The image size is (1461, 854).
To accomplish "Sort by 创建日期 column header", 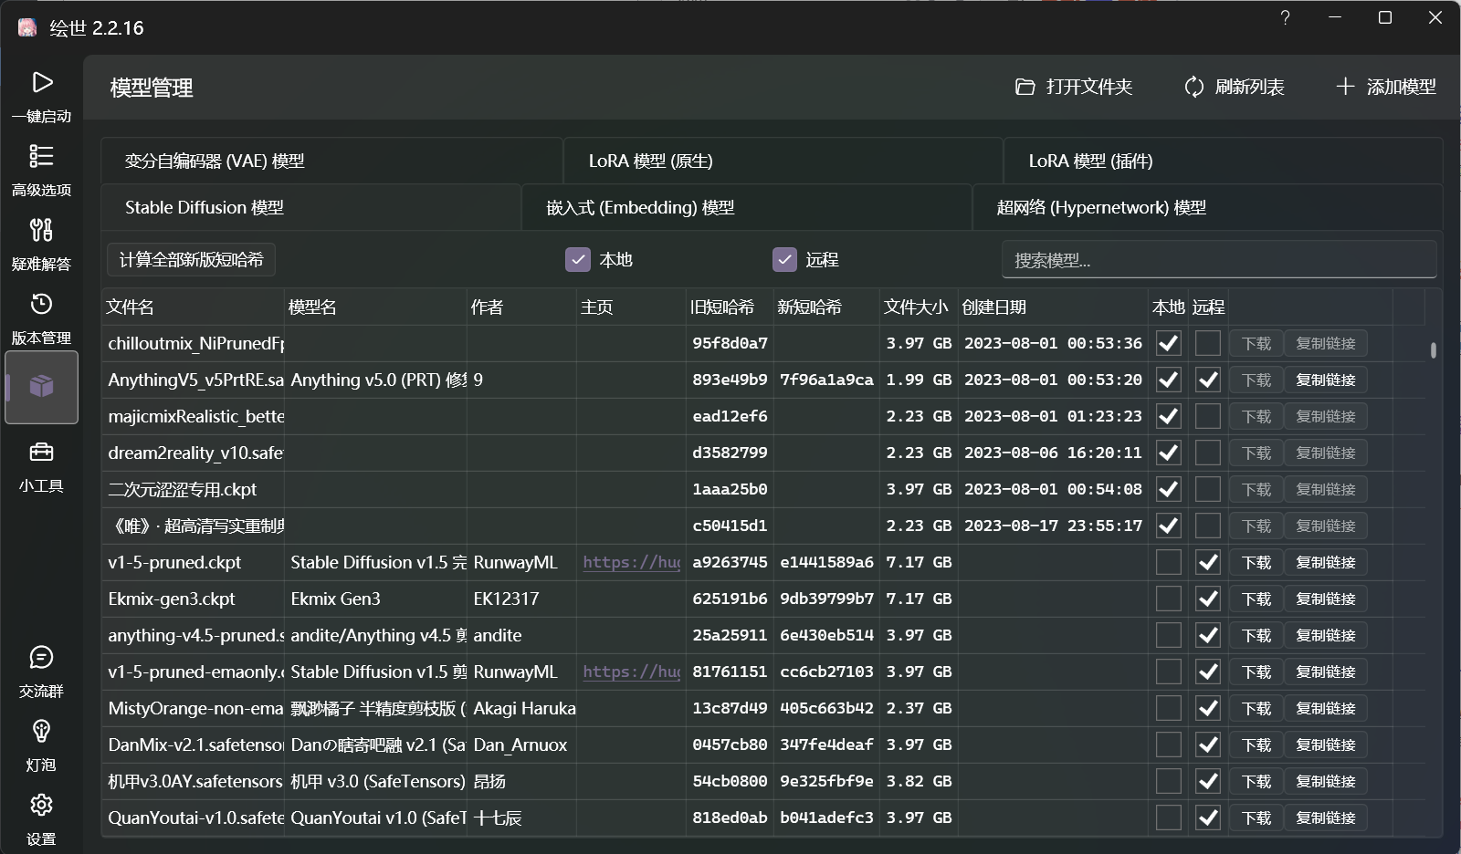I will pyautogui.click(x=1053, y=307).
